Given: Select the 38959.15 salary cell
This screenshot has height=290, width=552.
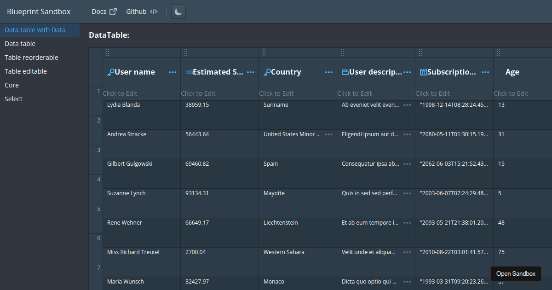Looking at the screenshot, I should coord(220,115).
